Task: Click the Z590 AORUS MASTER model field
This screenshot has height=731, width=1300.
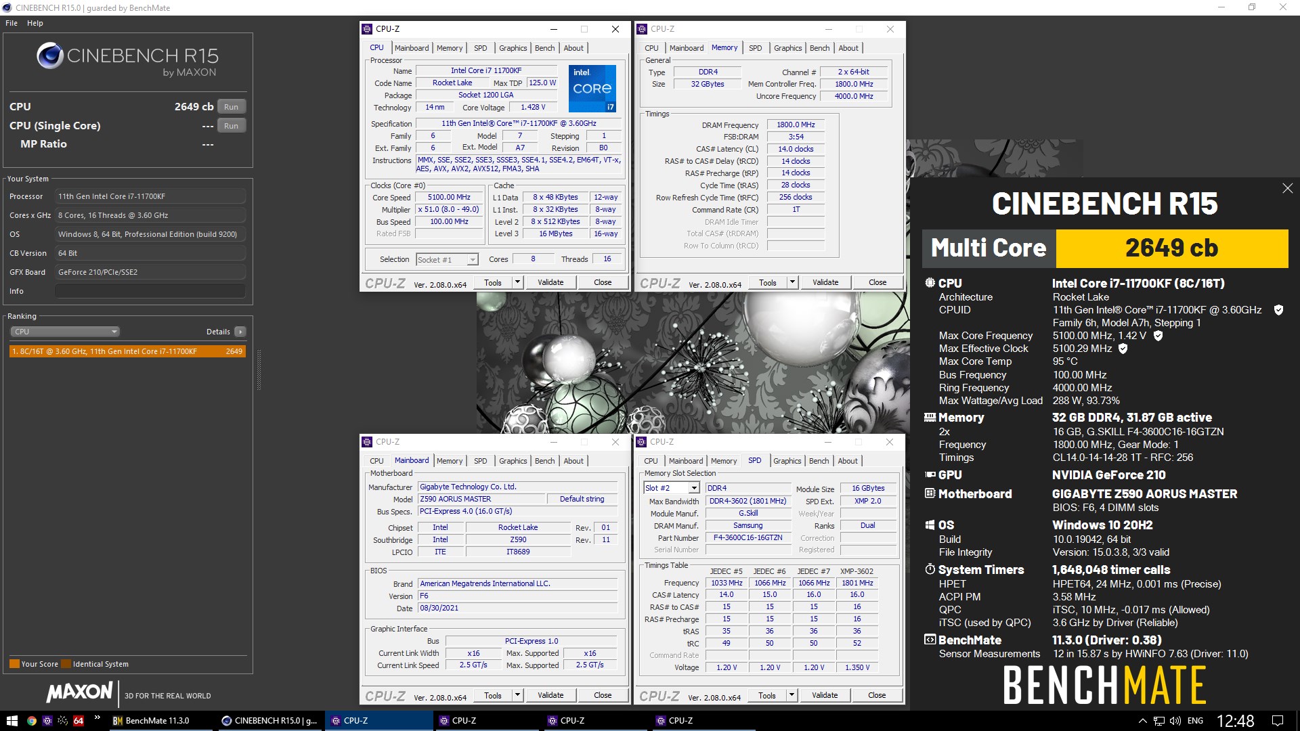Action: pos(482,500)
